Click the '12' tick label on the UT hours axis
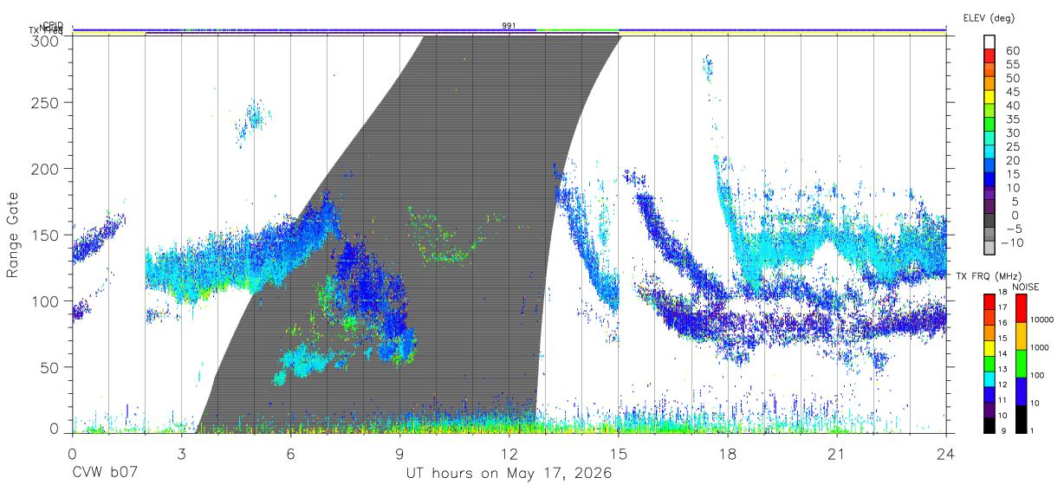Image resolution: width=1064 pixels, height=491 pixels. pos(509,455)
